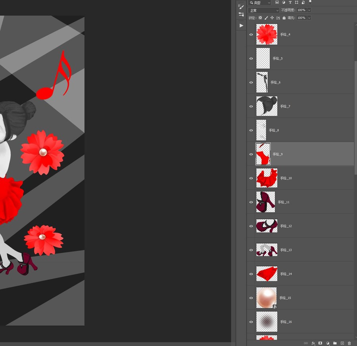The image size is (357, 346).
Task: Toggle the layer filtering switch
Action: click(x=310, y=2)
